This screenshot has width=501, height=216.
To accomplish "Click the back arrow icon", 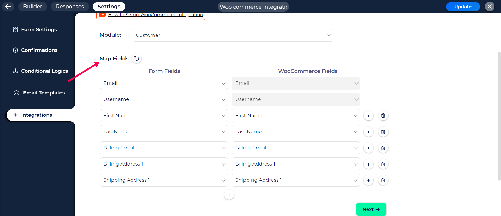I will tap(8, 7).
